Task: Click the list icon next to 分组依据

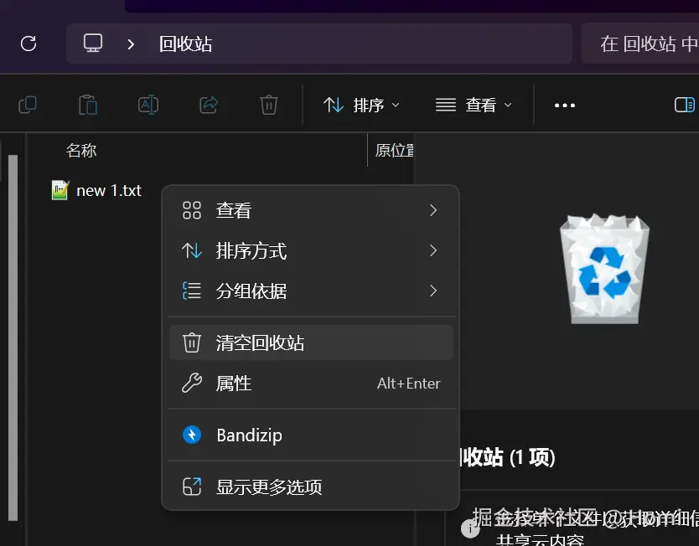Action: (192, 291)
